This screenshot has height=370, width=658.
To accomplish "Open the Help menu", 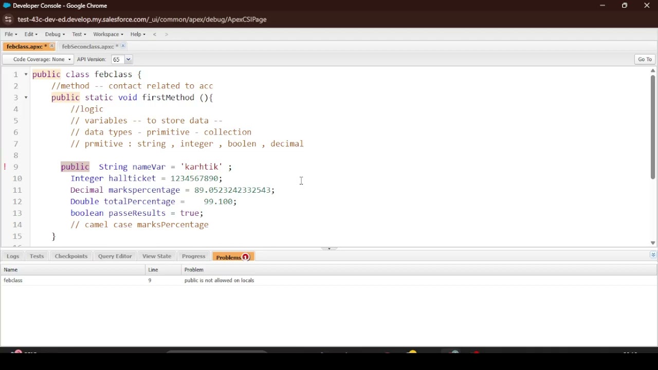I will point(138,34).
